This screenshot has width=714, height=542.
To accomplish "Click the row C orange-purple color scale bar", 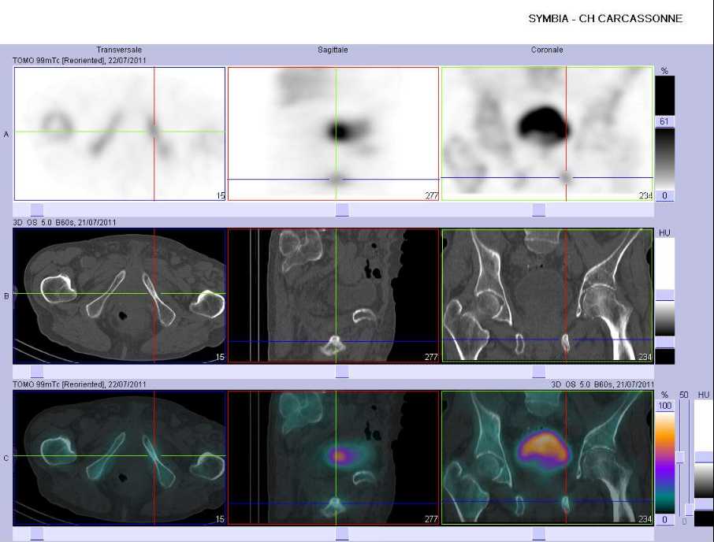I will pyautogui.click(x=665, y=462).
